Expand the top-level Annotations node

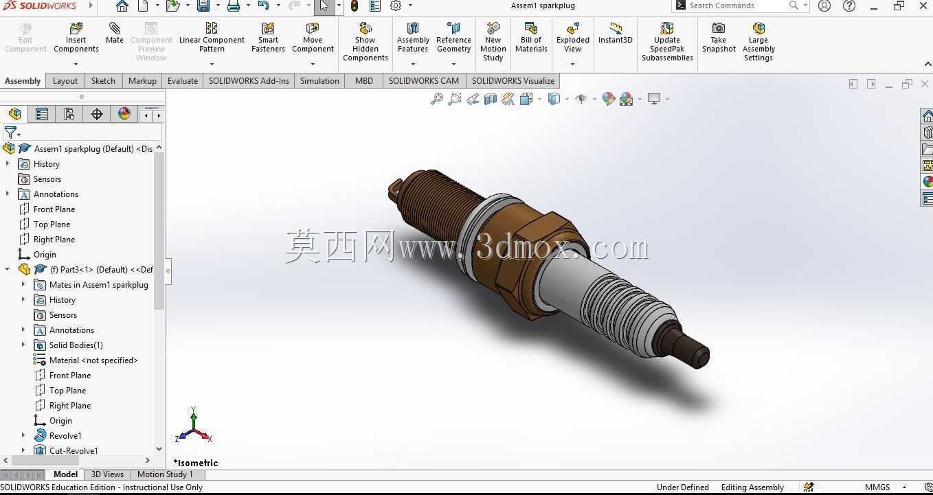8,194
